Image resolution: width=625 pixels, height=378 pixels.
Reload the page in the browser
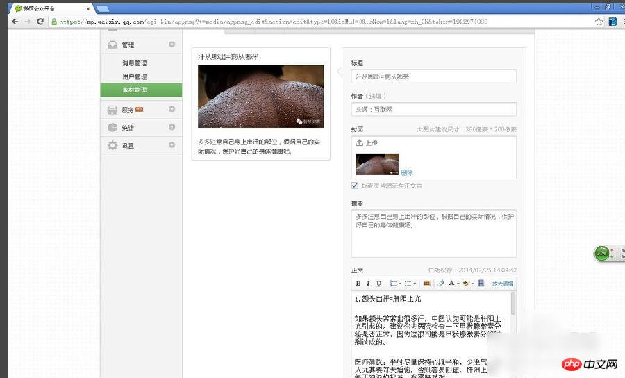point(40,22)
